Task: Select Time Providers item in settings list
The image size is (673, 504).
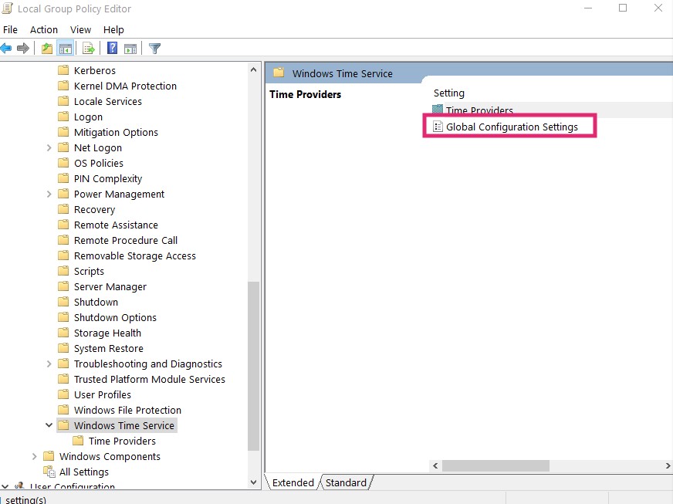Action: [x=479, y=110]
